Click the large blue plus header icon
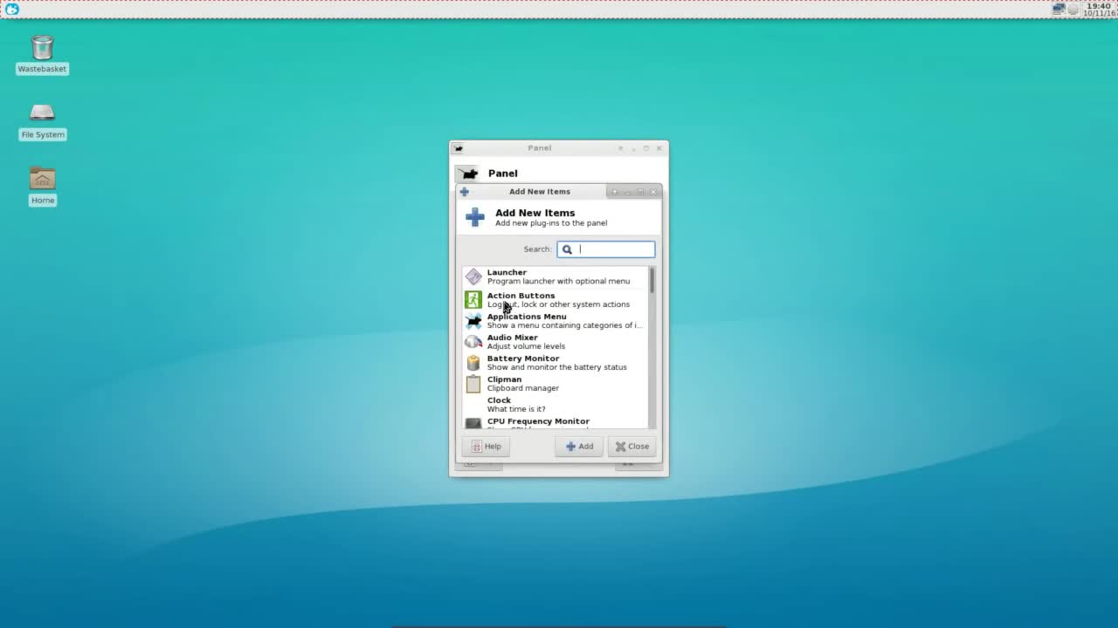The height and width of the screenshot is (628, 1118). click(475, 217)
